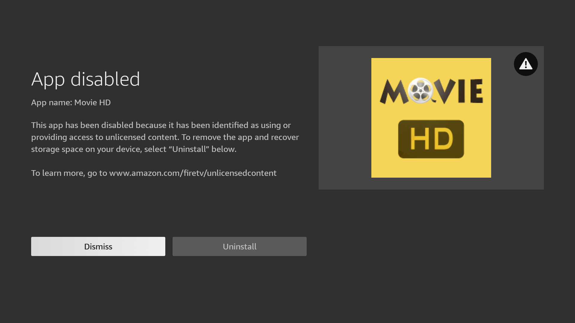The height and width of the screenshot is (323, 575).
Task: Click the film reel graphic in logo
Action: coord(420,90)
